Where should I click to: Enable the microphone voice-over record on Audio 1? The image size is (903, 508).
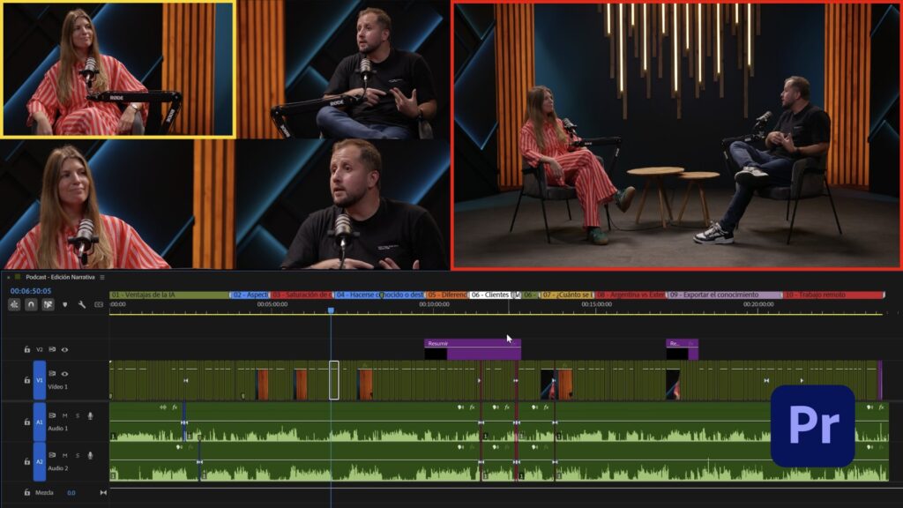coord(90,415)
